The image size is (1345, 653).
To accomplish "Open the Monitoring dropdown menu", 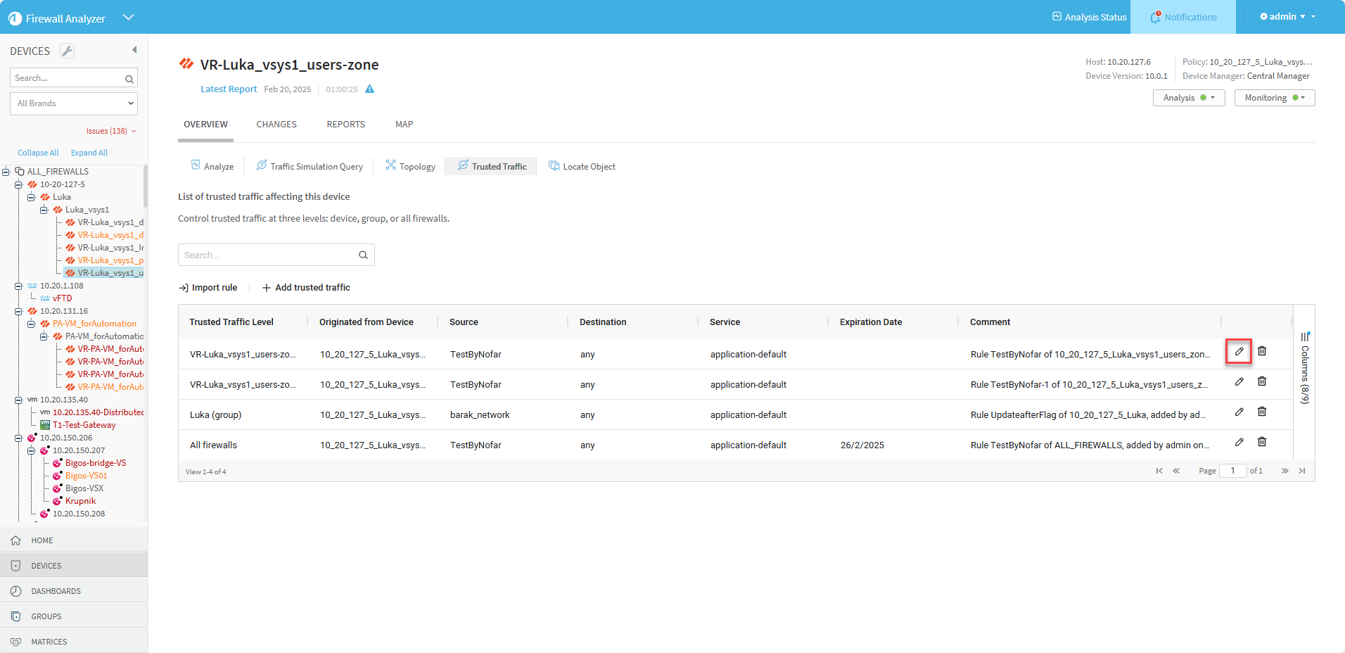I will click(x=1274, y=98).
